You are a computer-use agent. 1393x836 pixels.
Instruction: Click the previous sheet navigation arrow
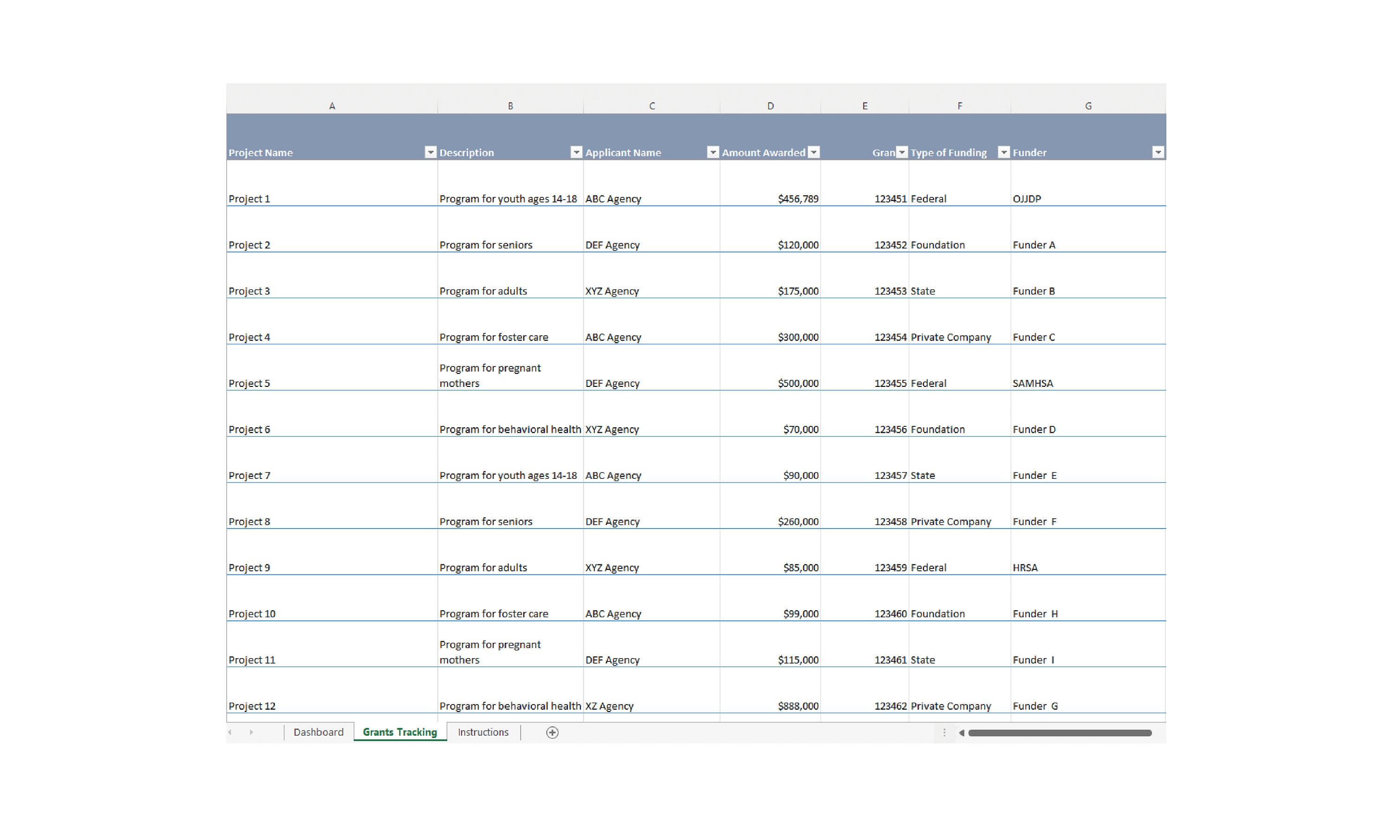(230, 732)
